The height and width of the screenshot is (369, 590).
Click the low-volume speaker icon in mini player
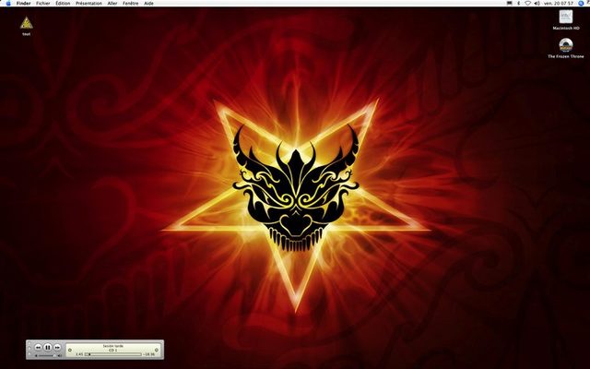coord(36,356)
